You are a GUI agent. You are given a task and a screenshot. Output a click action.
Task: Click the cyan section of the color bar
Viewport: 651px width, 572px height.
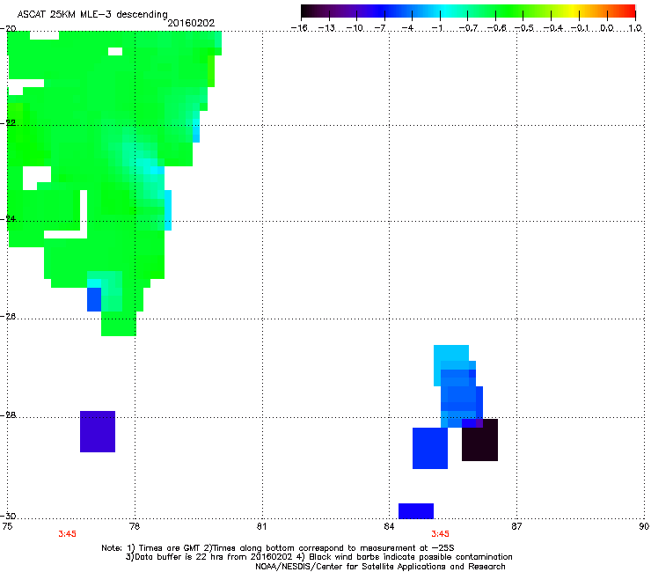[446, 11]
